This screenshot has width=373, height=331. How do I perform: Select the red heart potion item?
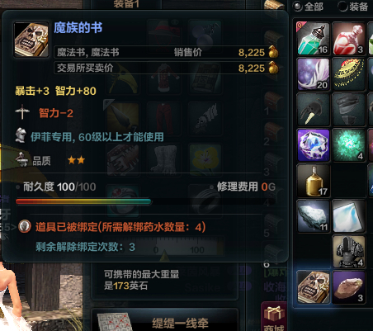[x=348, y=39]
